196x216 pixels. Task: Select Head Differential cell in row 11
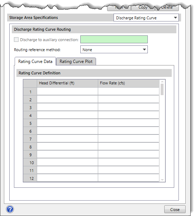coord(67,170)
